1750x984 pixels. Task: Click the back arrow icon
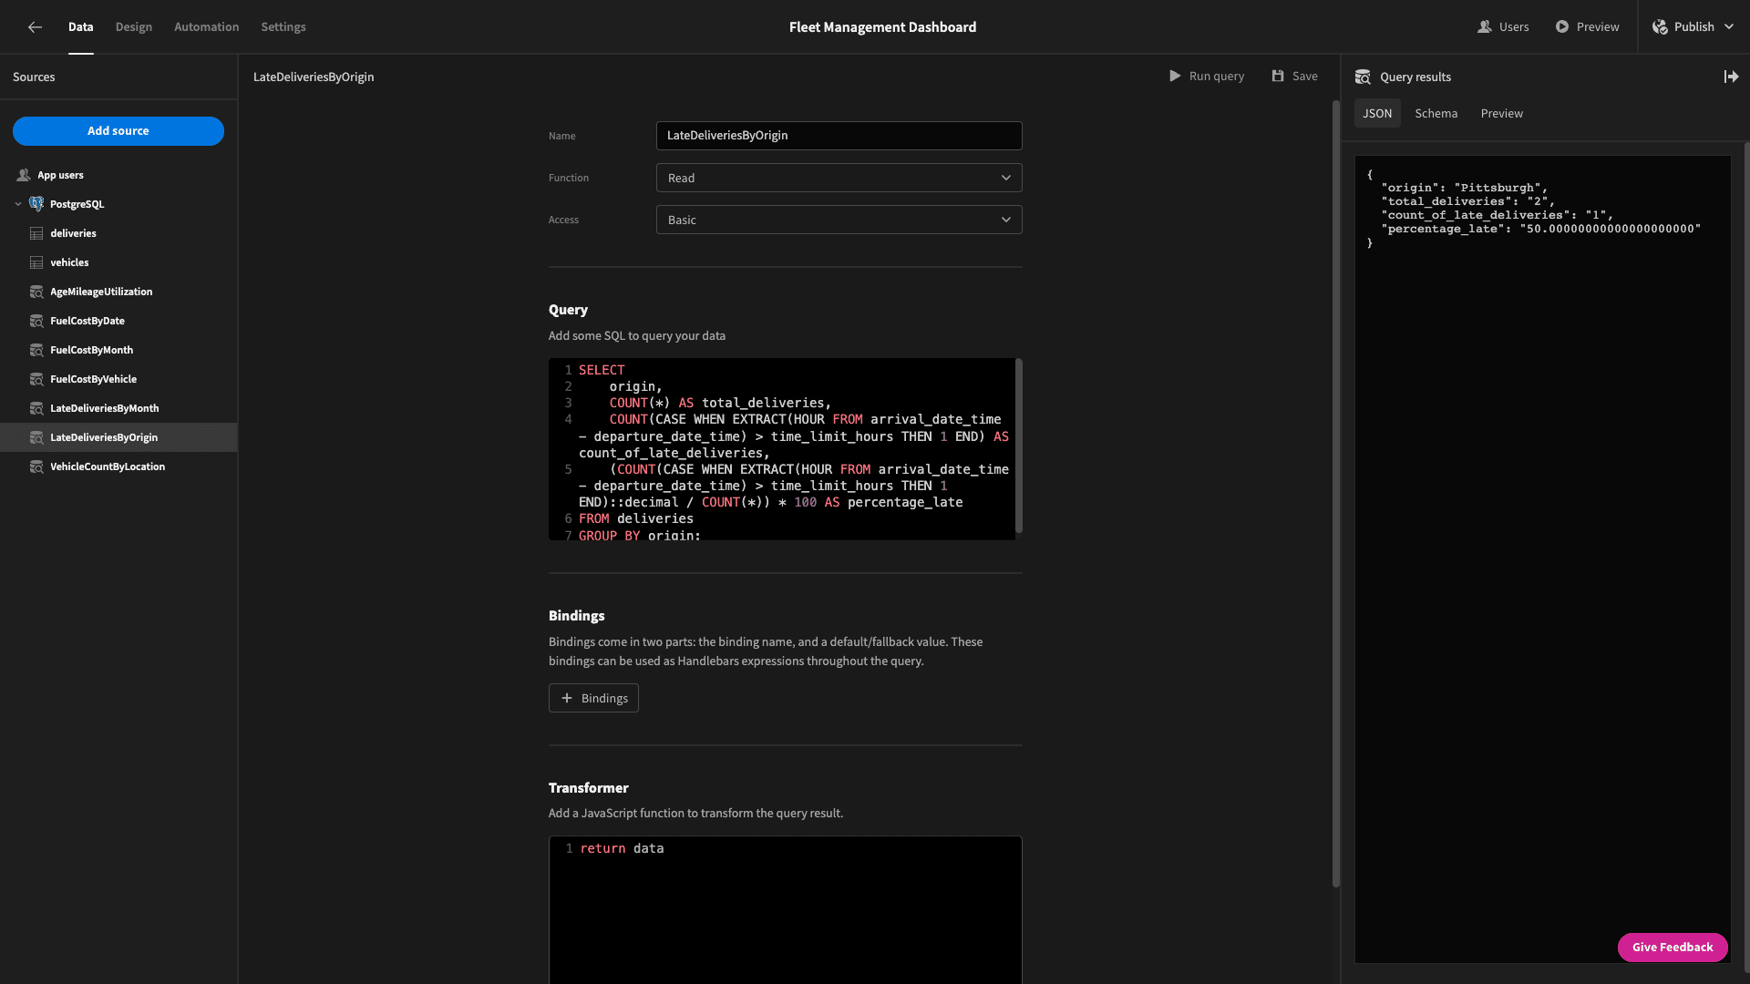click(x=35, y=27)
